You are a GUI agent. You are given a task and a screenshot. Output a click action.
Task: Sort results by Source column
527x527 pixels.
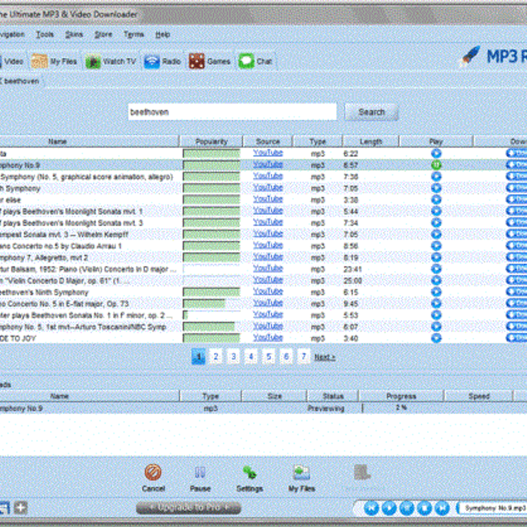(x=267, y=141)
